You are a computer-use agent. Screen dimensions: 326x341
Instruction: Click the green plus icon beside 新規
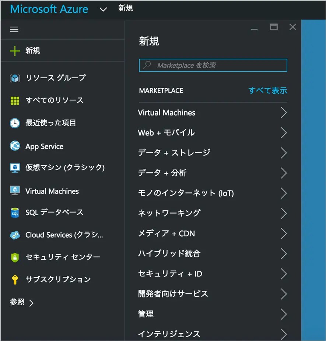tap(15, 51)
